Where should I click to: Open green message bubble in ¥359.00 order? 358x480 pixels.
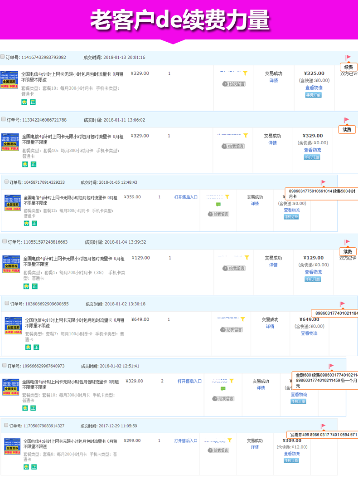(218, 204)
